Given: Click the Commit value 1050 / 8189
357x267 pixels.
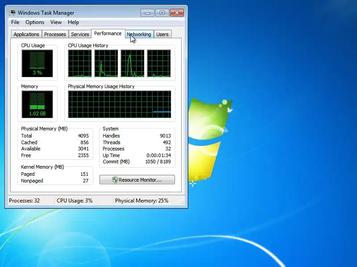Looking at the screenshot, I should [158, 162].
